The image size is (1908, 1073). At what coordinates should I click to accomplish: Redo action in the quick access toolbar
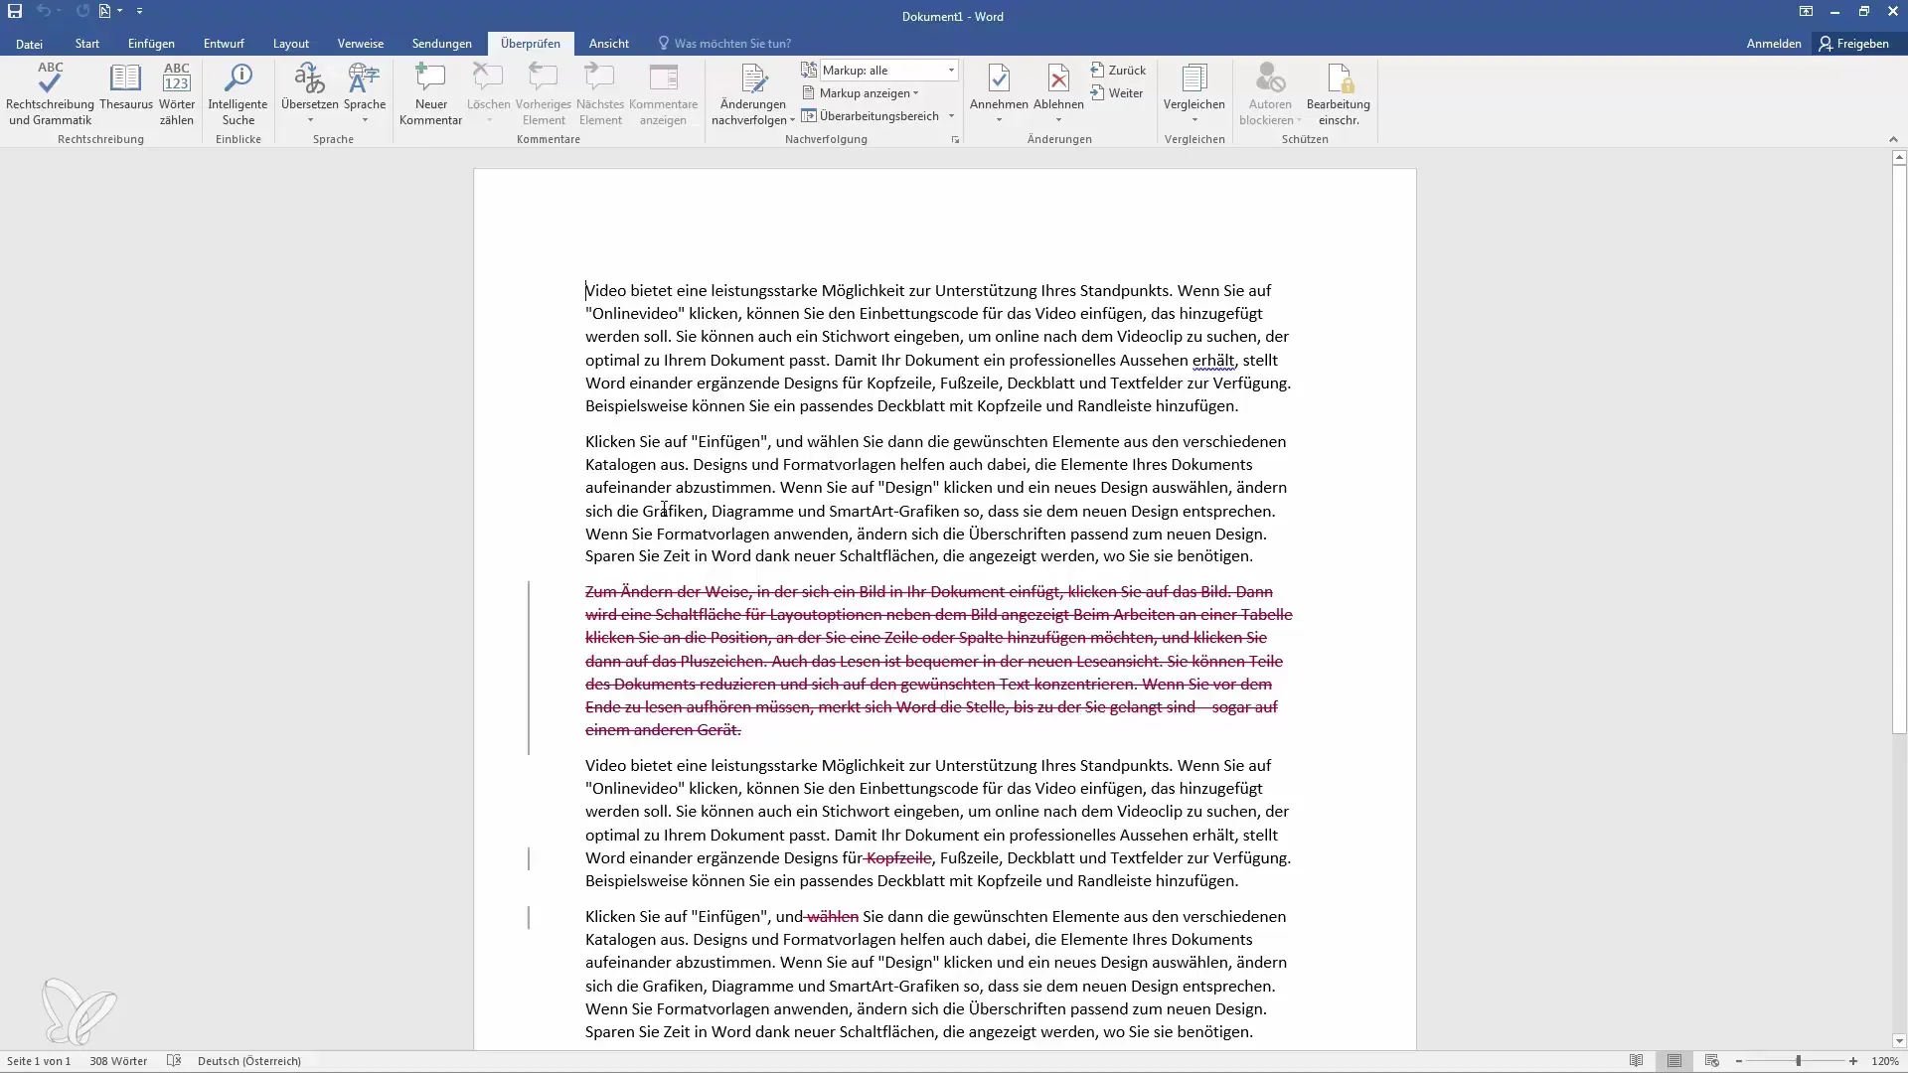82,11
